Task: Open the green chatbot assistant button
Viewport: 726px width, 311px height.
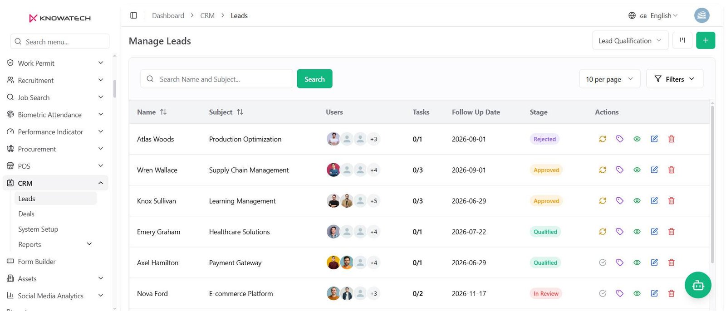Action: pyautogui.click(x=698, y=285)
